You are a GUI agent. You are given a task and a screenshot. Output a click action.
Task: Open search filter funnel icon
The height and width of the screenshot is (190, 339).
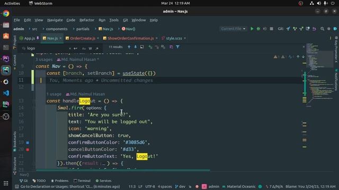177,47
